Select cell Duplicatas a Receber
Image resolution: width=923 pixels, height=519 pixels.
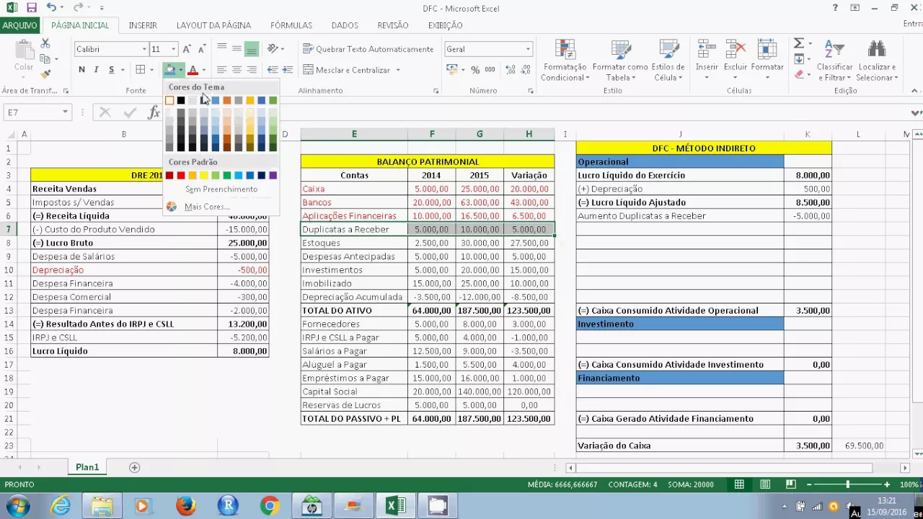[x=354, y=229]
